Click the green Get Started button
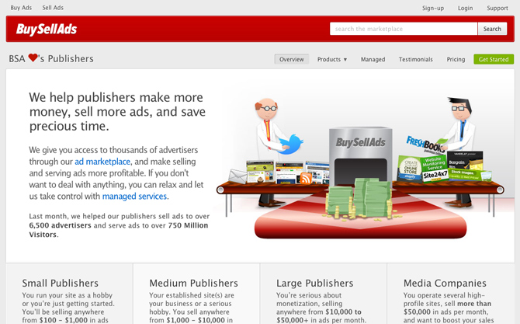Viewport: 520px width, 324px height. pyautogui.click(x=494, y=59)
